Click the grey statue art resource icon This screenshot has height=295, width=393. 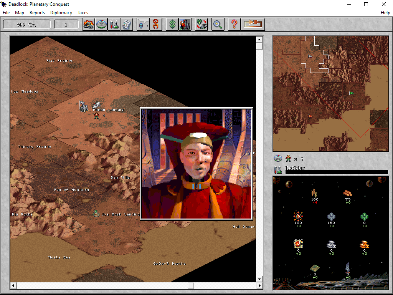[348, 268]
